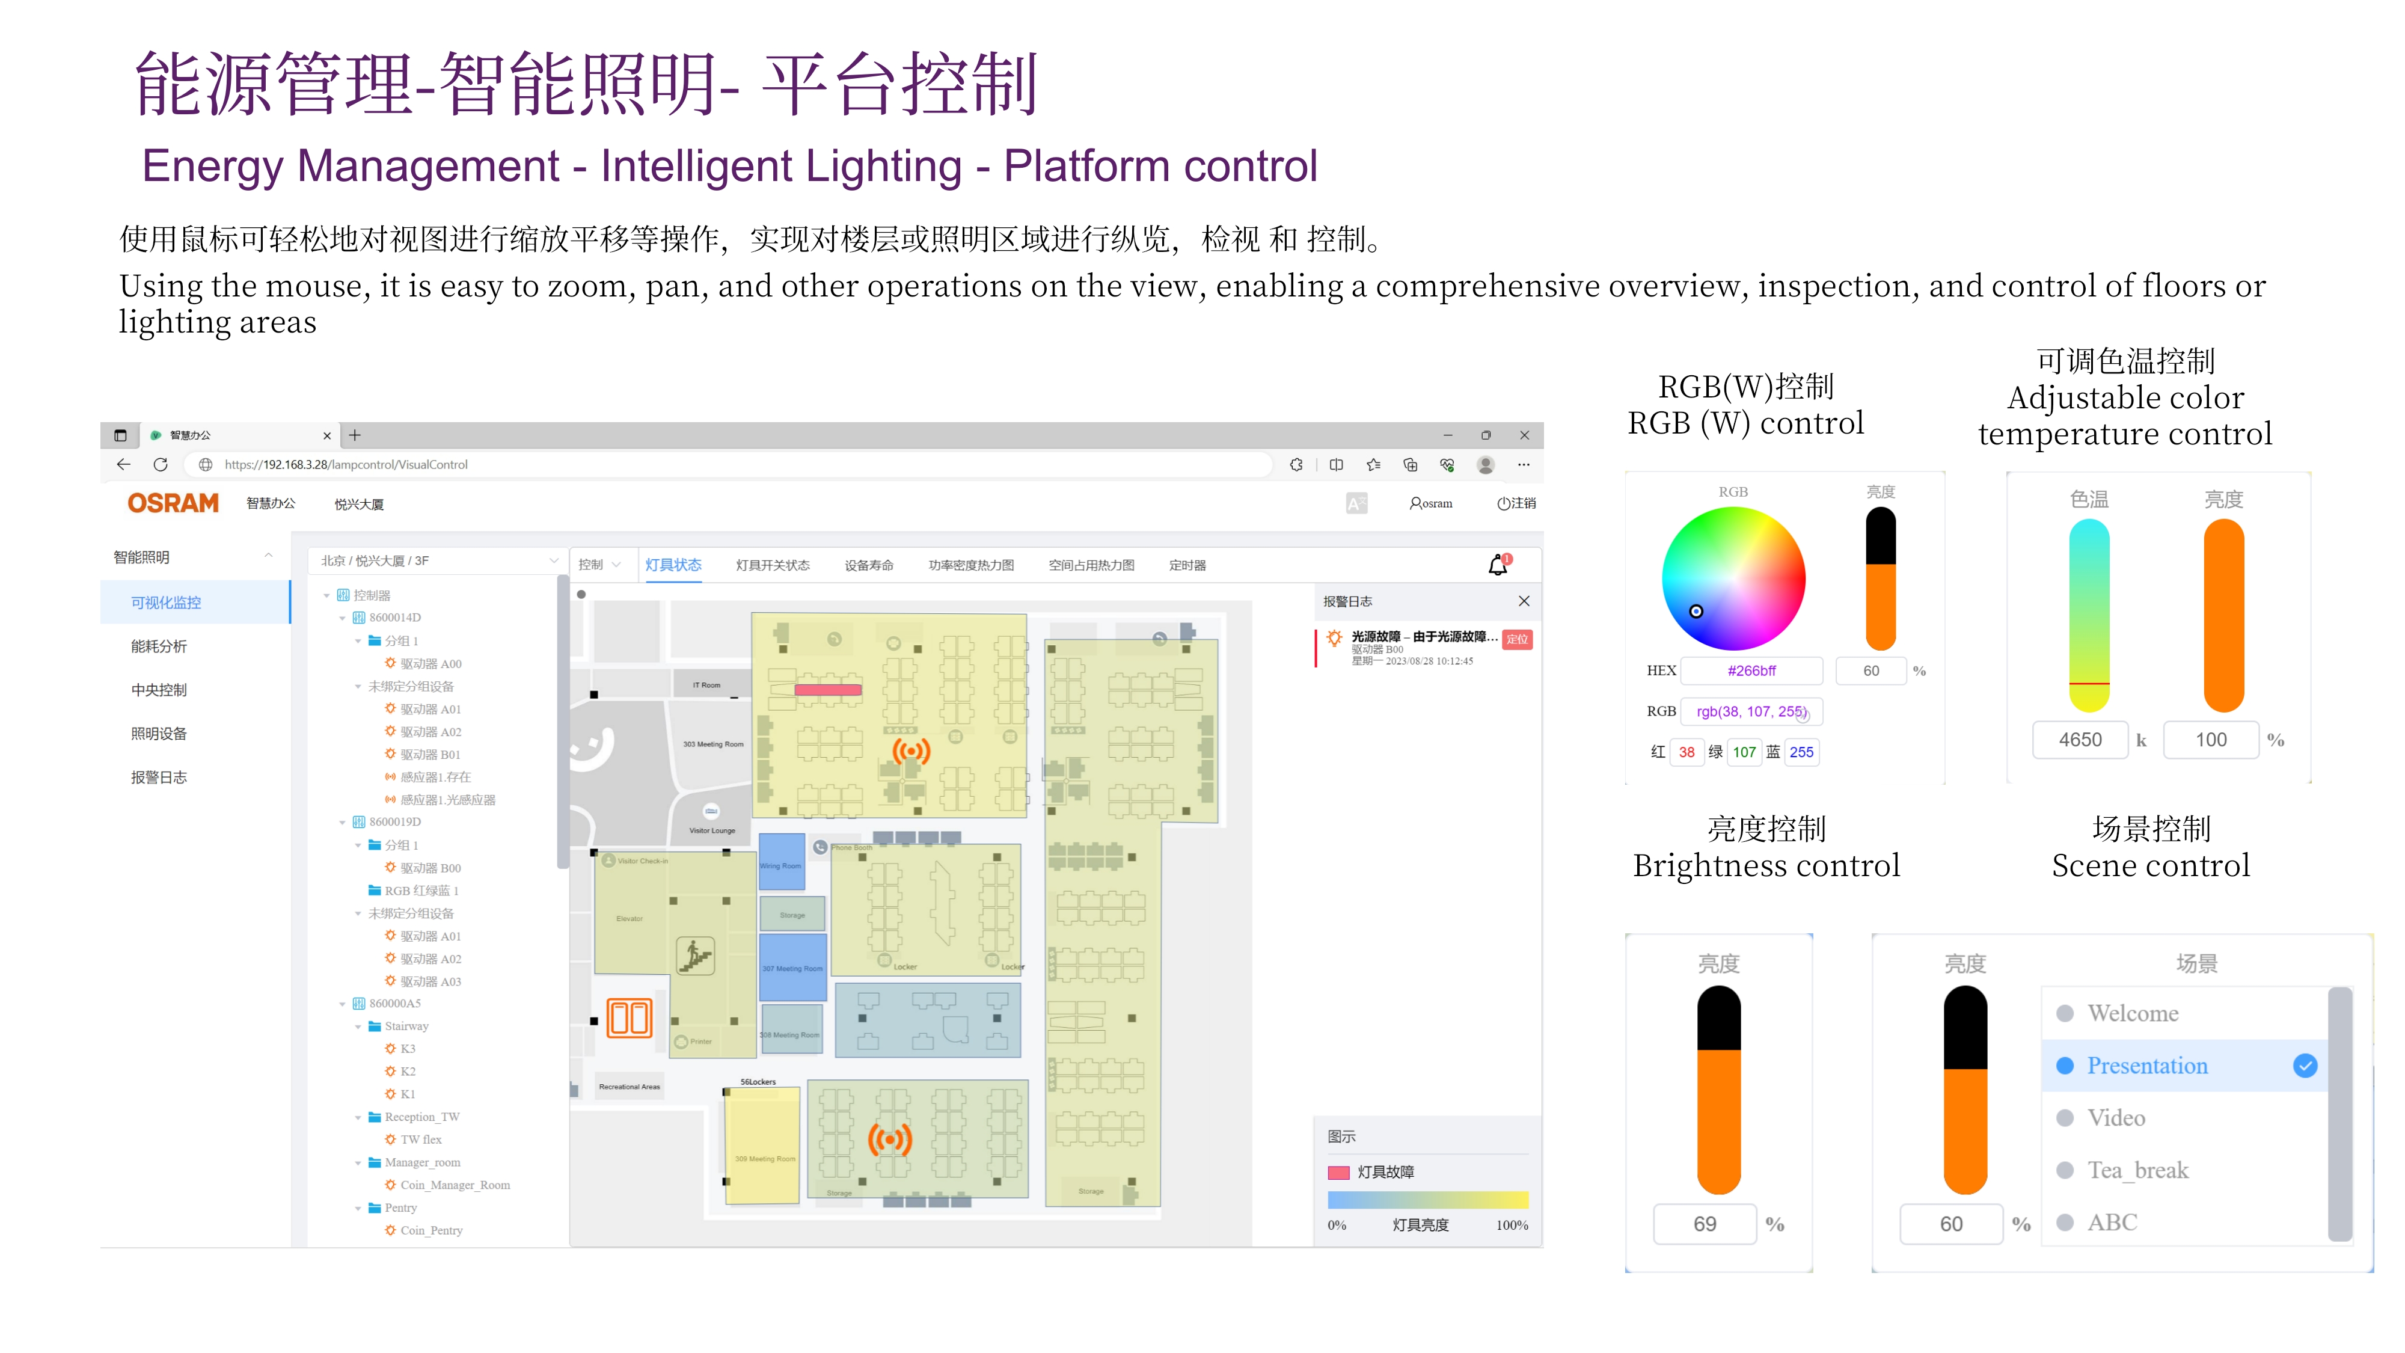Open the browser favorites star icon
This screenshot has width=2405, height=1353.
tap(1373, 464)
